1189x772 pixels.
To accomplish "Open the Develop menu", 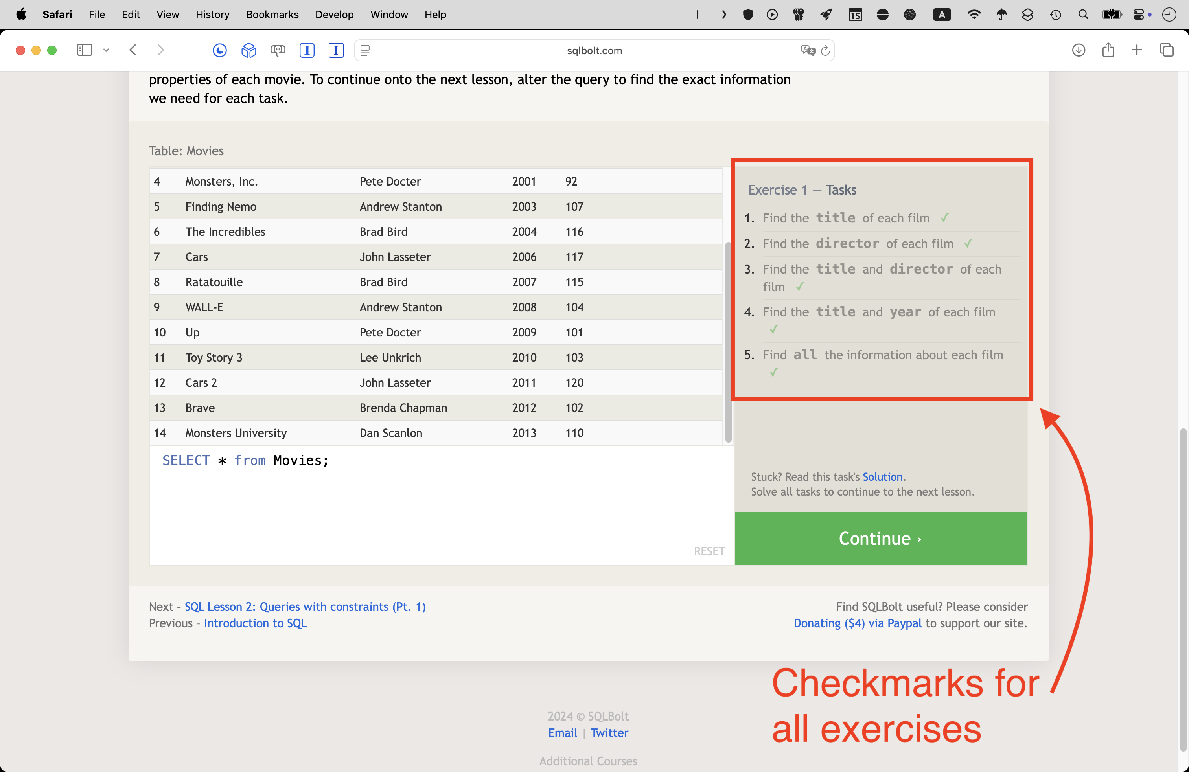I will 334,15.
